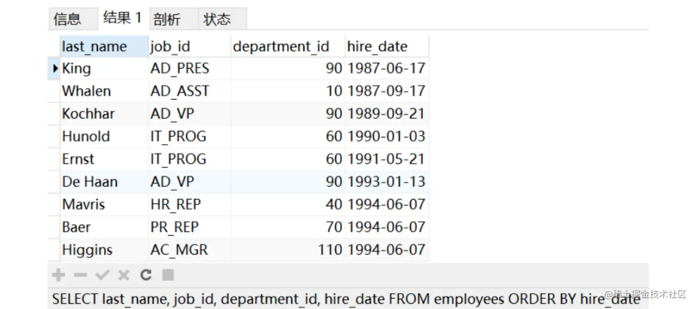
Task: Click the add record plus icon
Action: [x=58, y=275]
